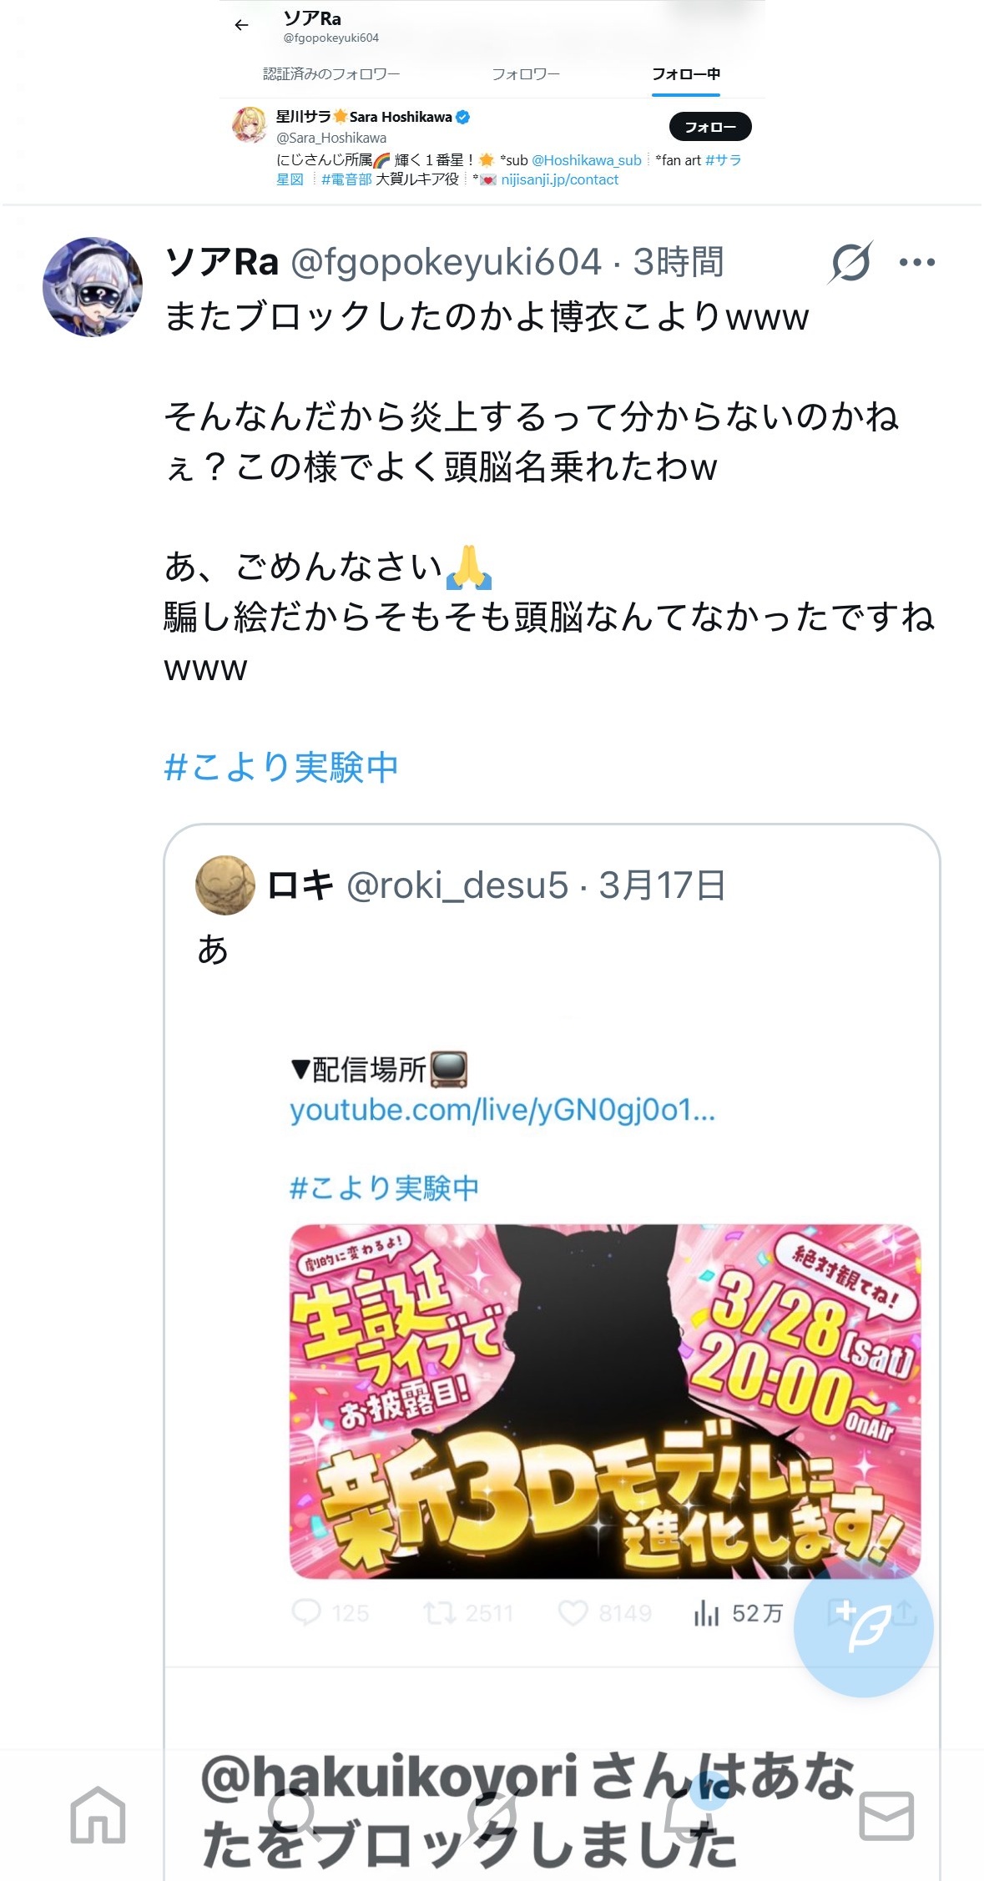
Task: Open the nijisanji.jp/contact link
Action: click(x=559, y=179)
